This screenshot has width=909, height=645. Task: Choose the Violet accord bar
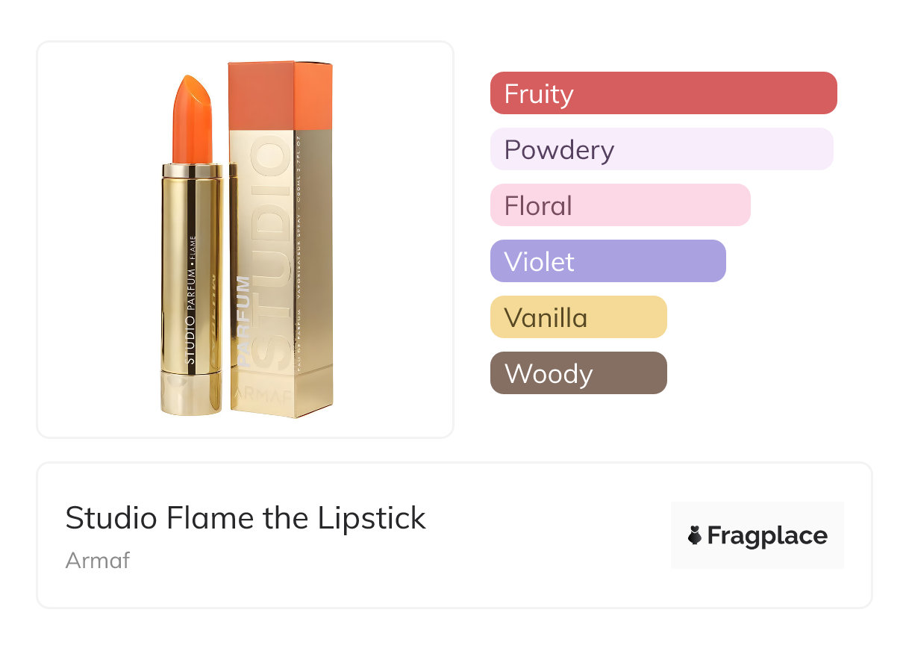[608, 261]
